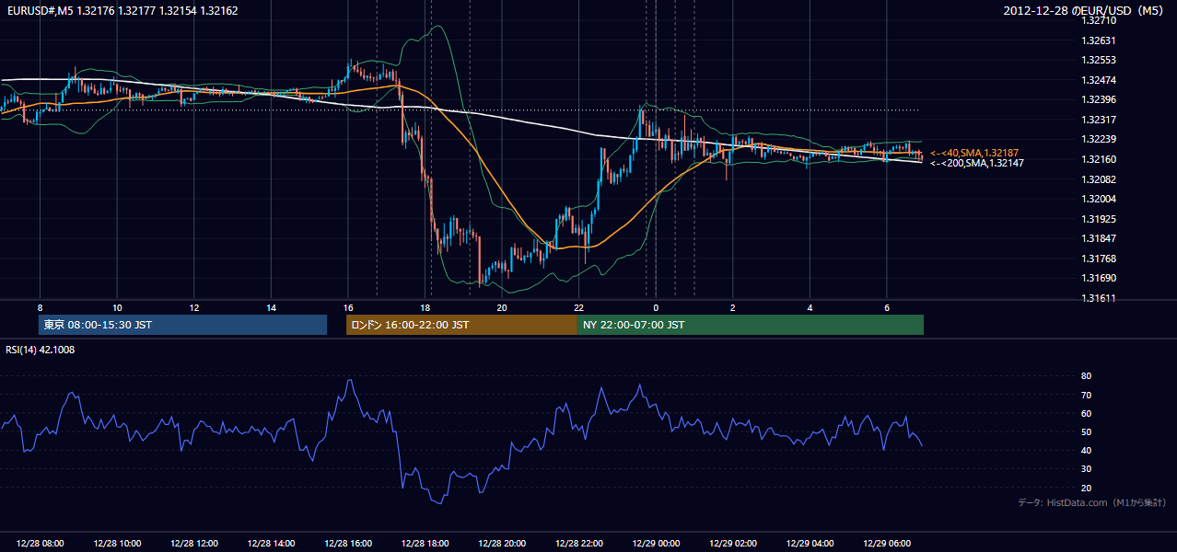Click the 12/29 04:00 time axis label

pyautogui.click(x=810, y=544)
